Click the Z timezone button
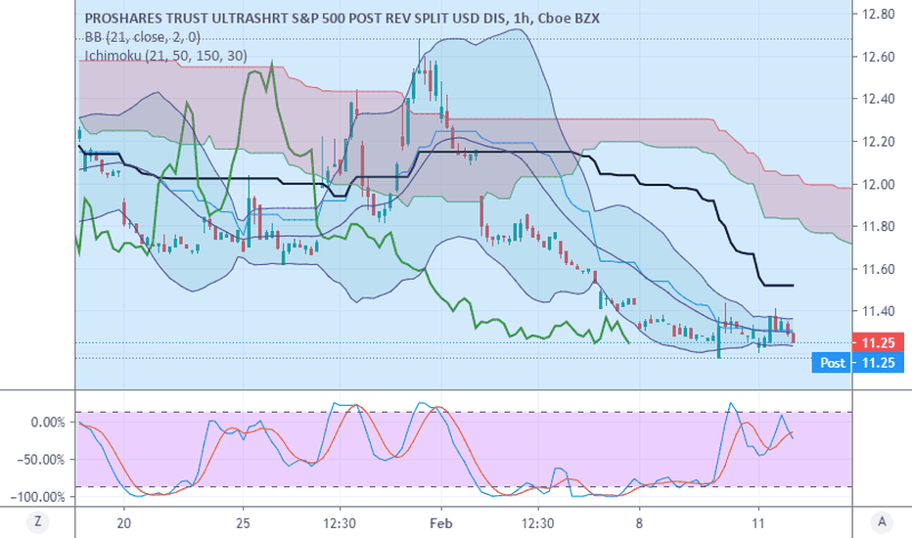 (x=38, y=521)
